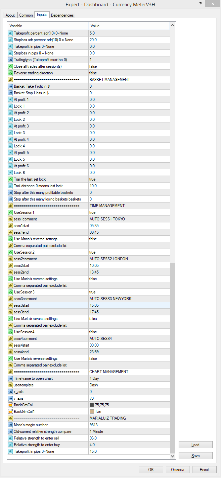Click the double icon beside At profit 1
The image size is (221, 478).
(11, 100)
